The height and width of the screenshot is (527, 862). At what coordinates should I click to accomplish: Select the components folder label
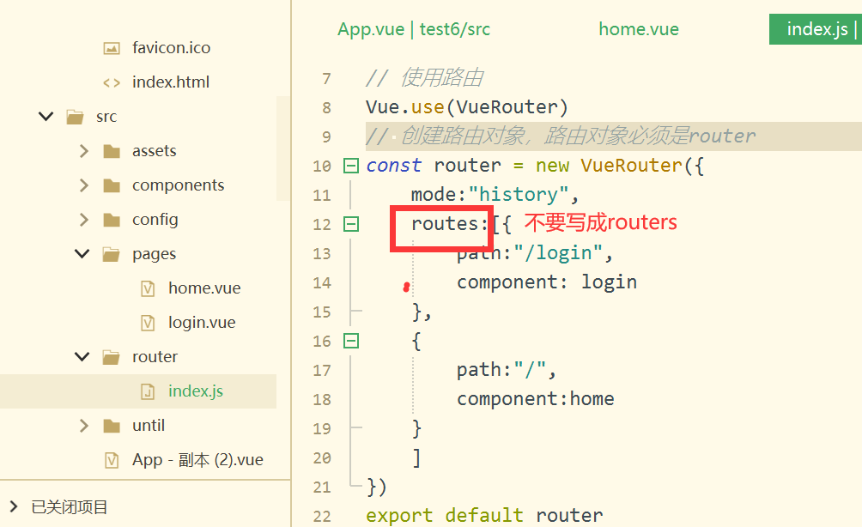(178, 185)
